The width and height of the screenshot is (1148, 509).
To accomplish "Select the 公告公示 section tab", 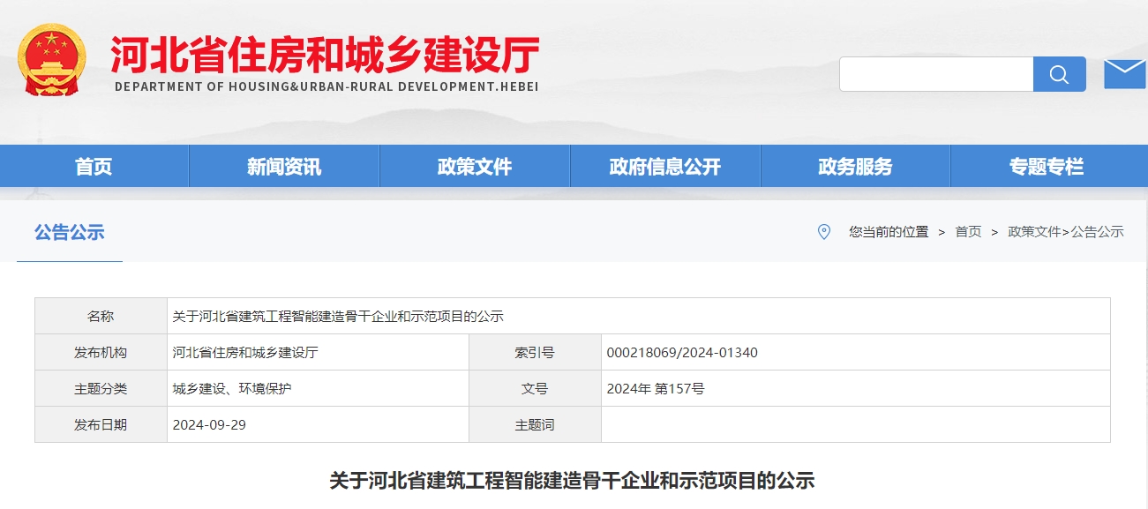I will point(70,232).
